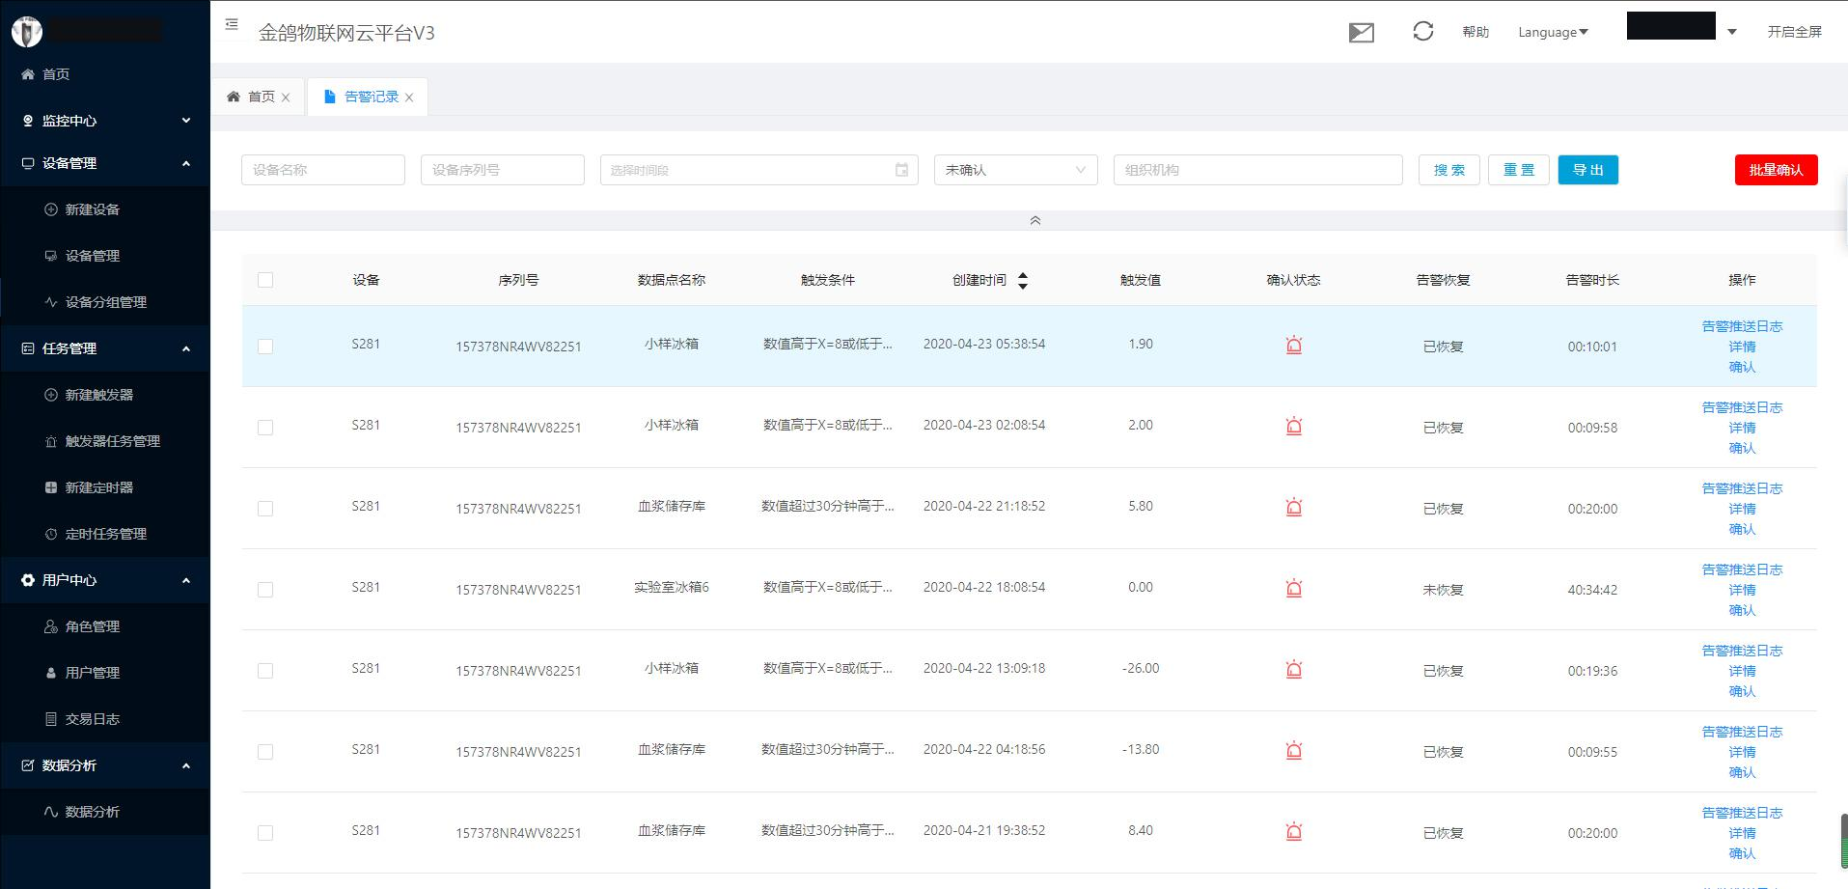
Task: Open 设备分组管理 in the sidebar
Action: point(106,302)
